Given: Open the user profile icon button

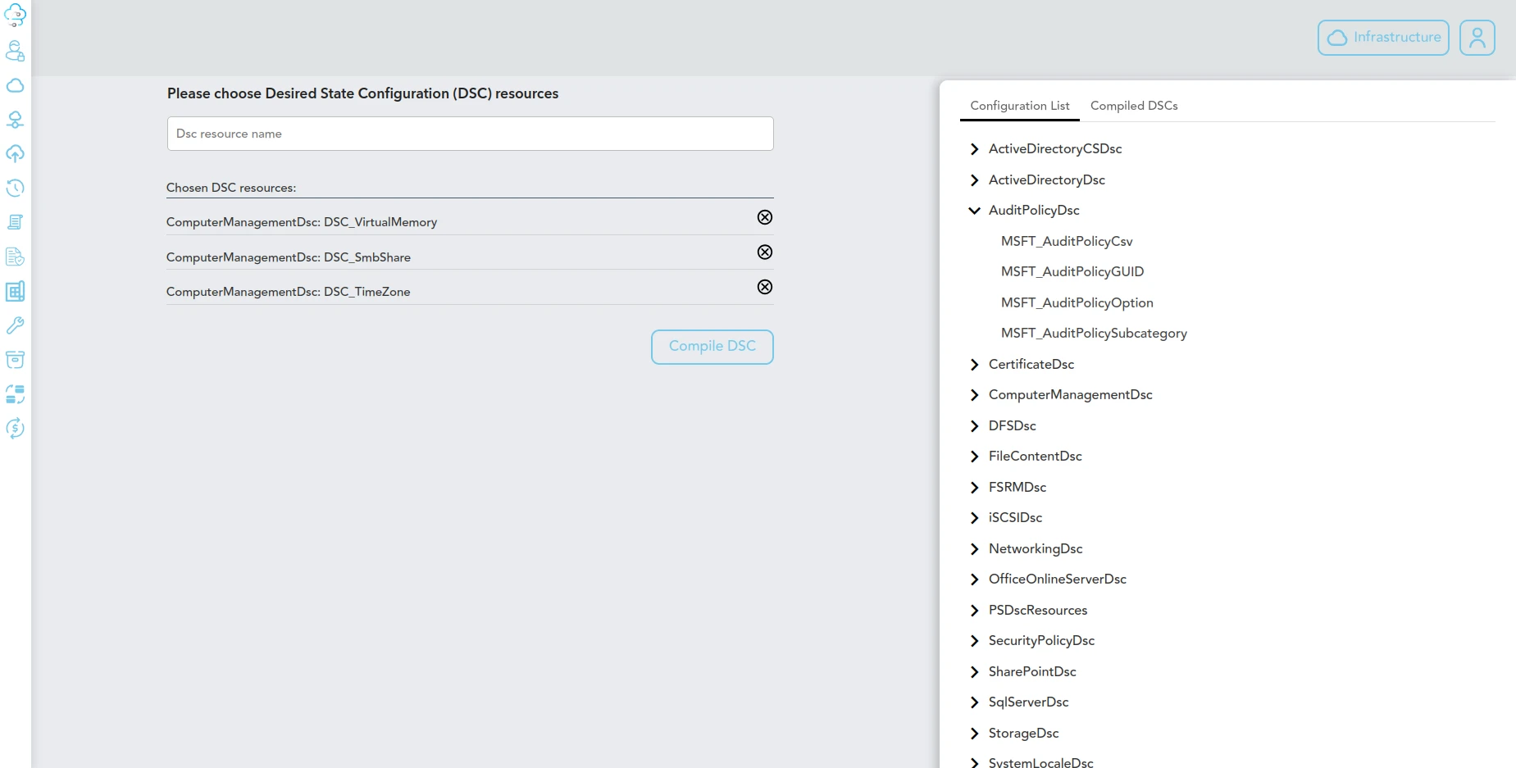Looking at the screenshot, I should (x=1477, y=38).
